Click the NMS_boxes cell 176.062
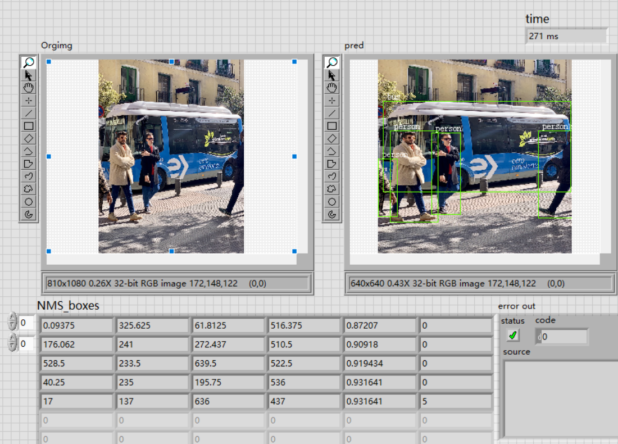618x444 pixels. point(76,345)
